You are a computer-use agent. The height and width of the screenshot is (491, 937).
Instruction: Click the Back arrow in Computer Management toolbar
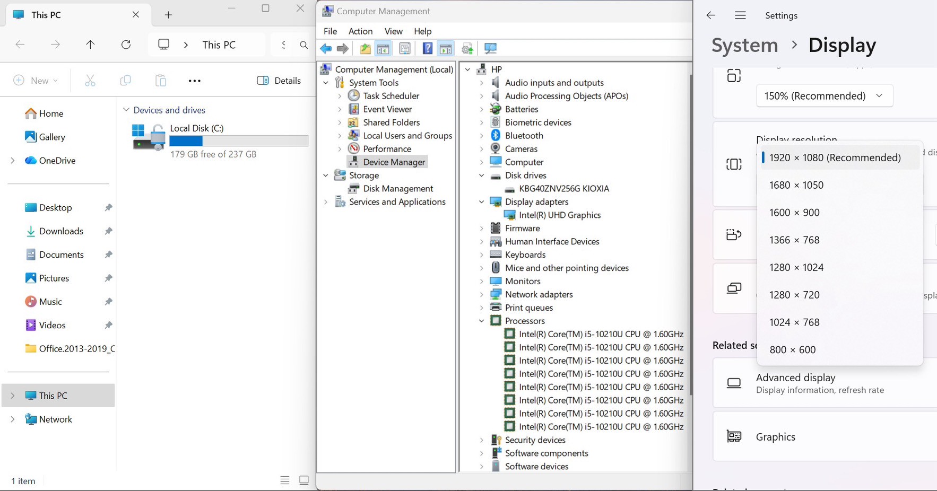[x=326, y=49]
